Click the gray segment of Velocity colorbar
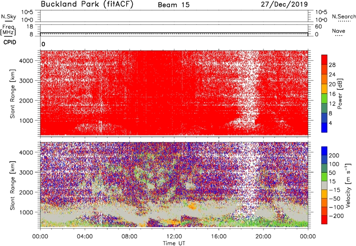Image resolution: width=356 pixels, height=246 pixels. tap(324, 186)
